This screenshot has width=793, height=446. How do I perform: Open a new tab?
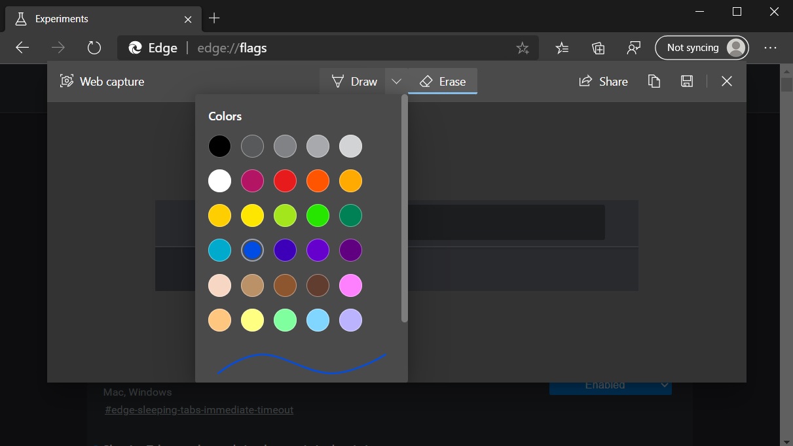coord(214,18)
